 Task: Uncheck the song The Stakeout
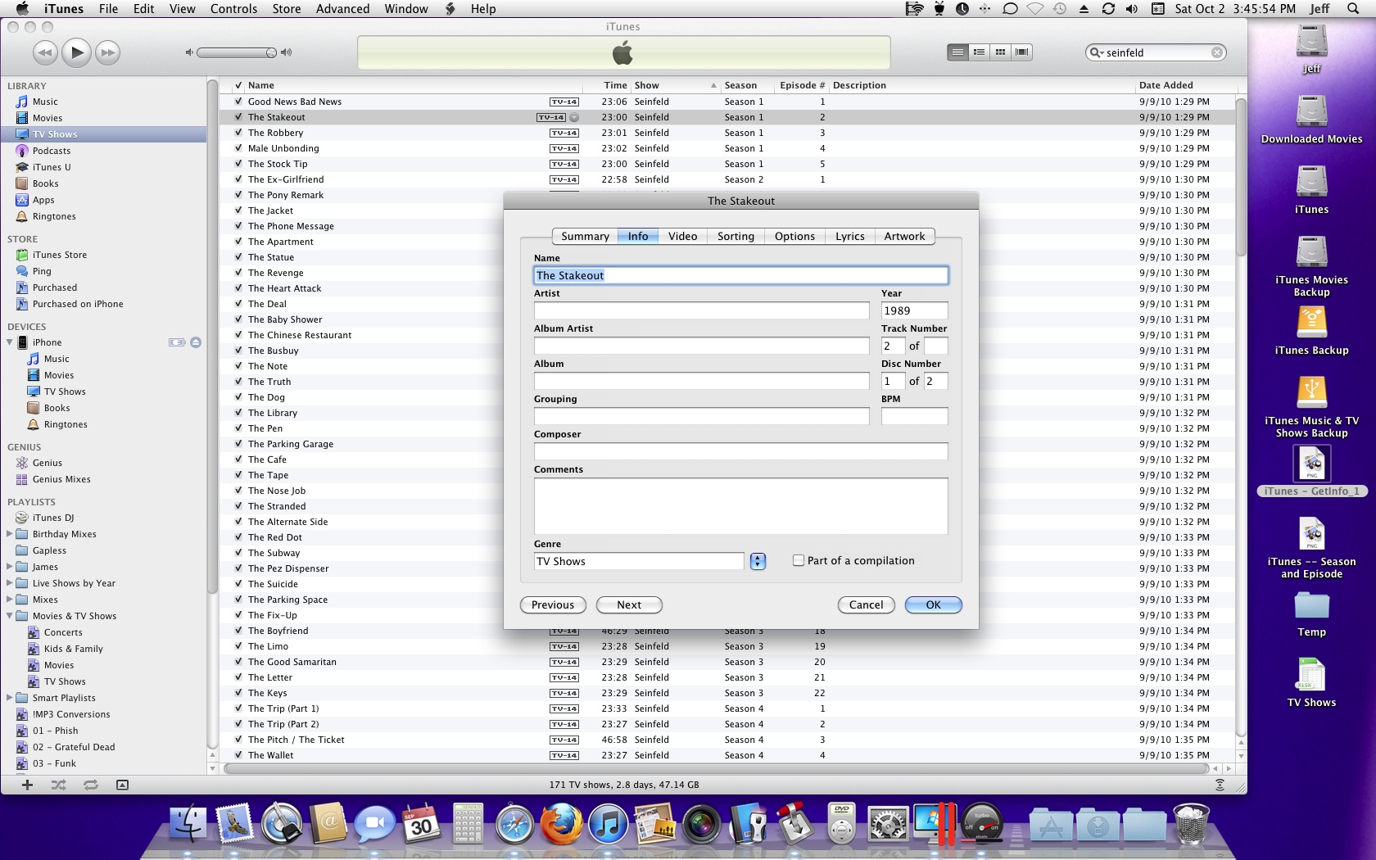238,116
